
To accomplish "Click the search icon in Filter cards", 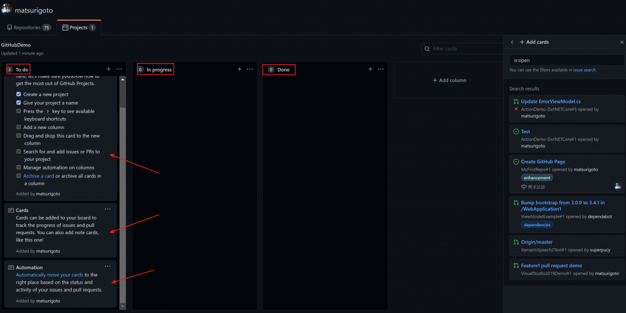I will (427, 49).
